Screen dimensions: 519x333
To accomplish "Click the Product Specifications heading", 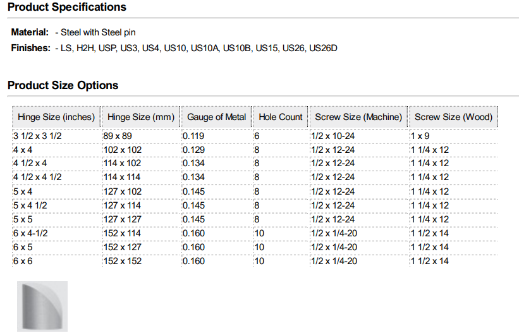I will [67, 8].
